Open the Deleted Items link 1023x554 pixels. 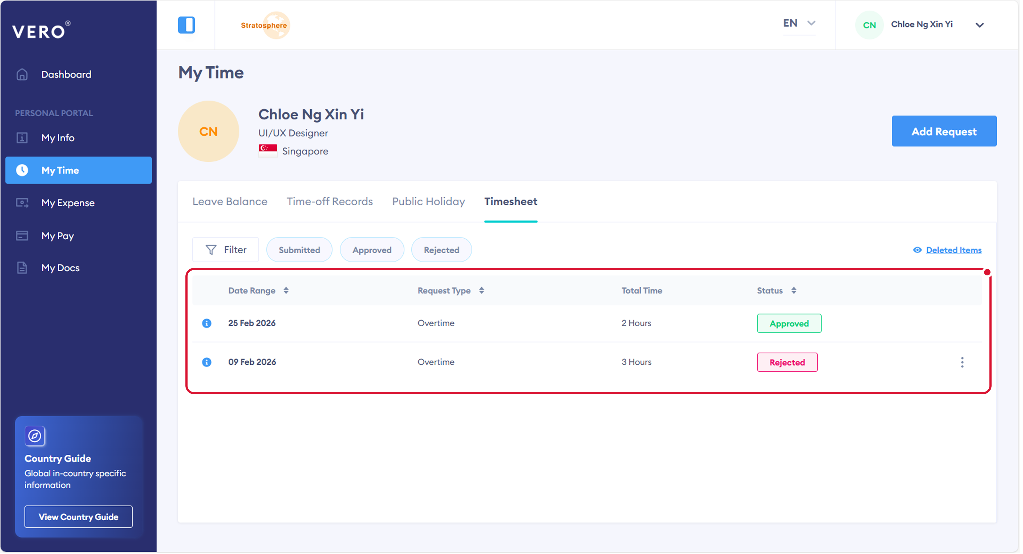tap(953, 250)
